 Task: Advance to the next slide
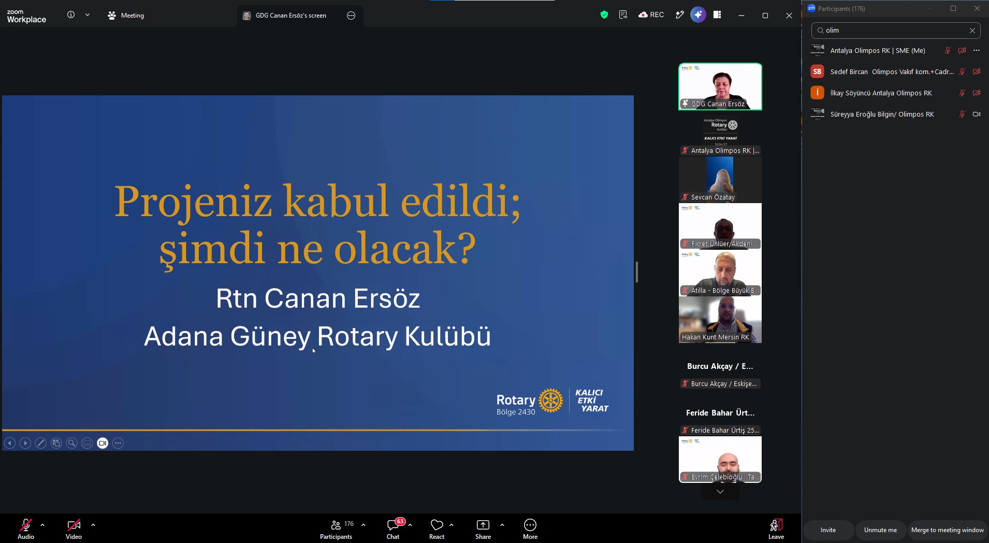pyautogui.click(x=25, y=443)
